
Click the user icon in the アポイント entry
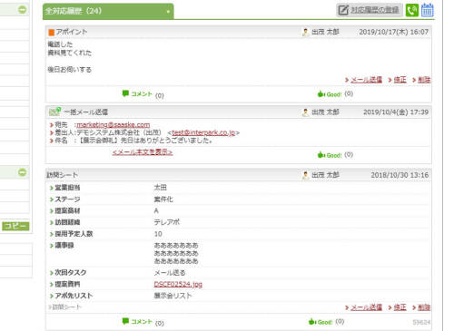pos(305,32)
